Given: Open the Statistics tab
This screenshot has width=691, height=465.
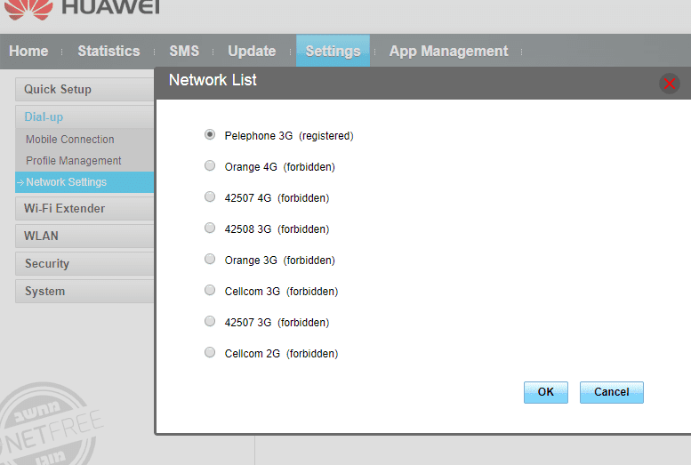Looking at the screenshot, I should [x=108, y=52].
